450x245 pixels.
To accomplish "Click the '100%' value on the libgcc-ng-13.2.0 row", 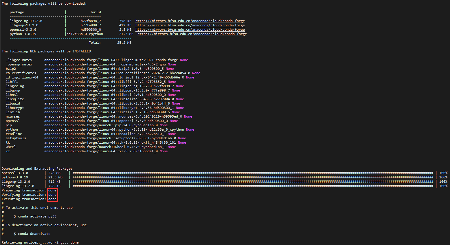I will pos(443,186).
